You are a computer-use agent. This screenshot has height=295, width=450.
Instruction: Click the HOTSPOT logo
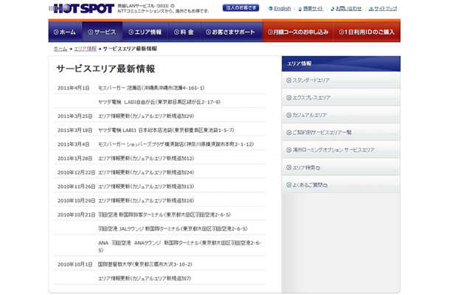(x=81, y=8)
